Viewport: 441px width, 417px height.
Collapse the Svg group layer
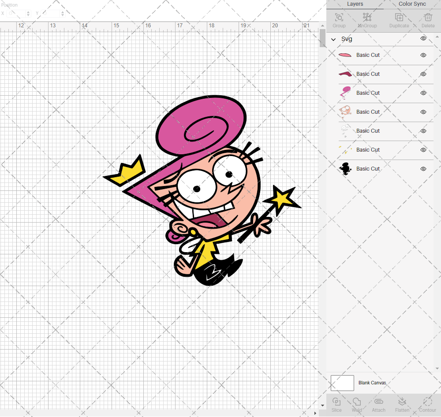pos(333,39)
